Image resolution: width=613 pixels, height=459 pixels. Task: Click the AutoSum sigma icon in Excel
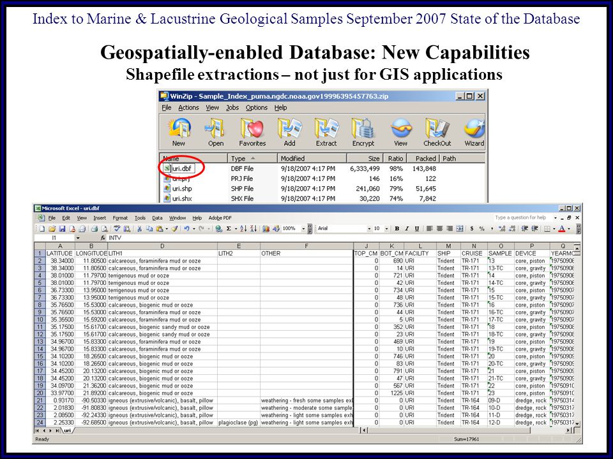click(x=227, y=228)
